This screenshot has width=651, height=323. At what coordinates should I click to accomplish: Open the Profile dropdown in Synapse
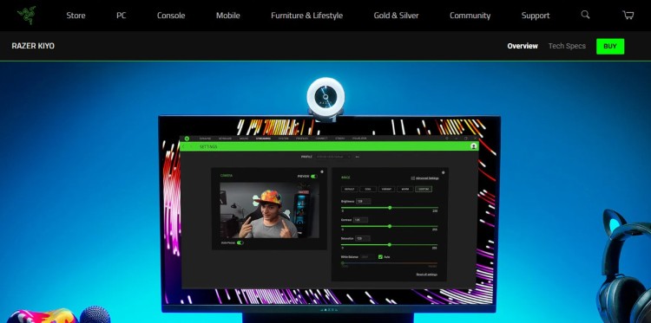(x=333, y=157)
